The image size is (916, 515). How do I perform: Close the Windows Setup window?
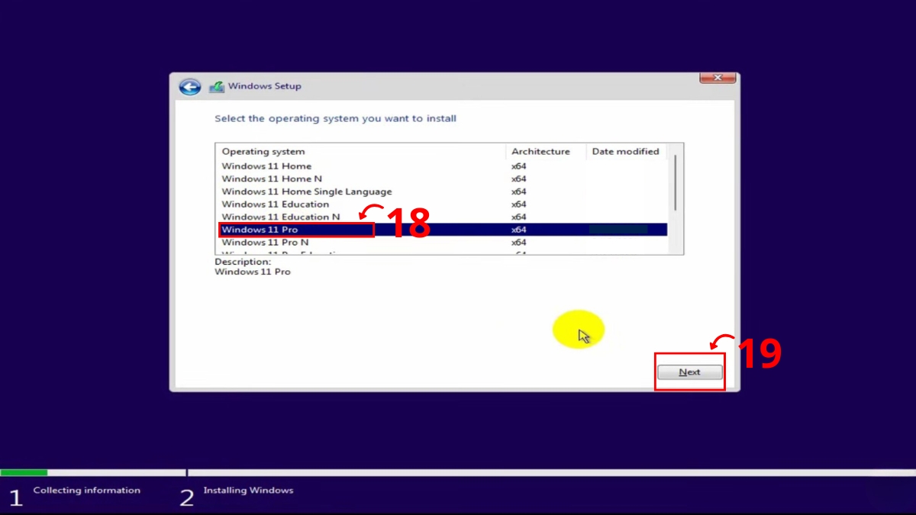pos(717,77)
